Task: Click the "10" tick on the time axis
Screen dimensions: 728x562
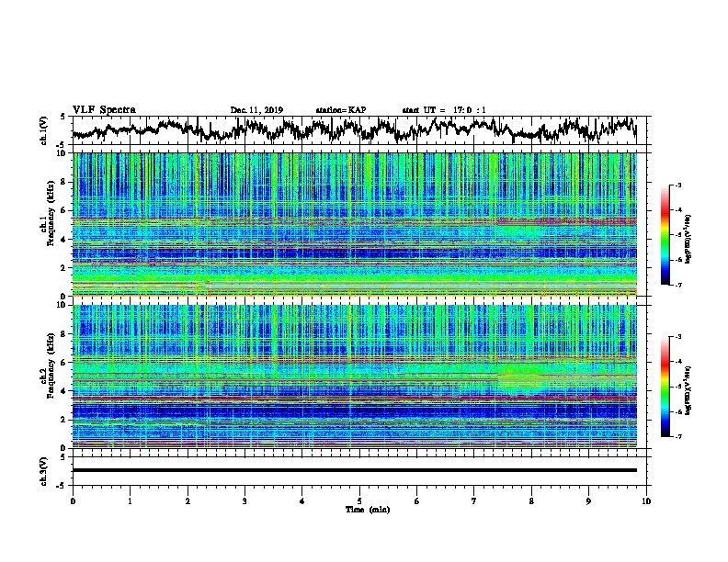Action: (x=646, y=501)
